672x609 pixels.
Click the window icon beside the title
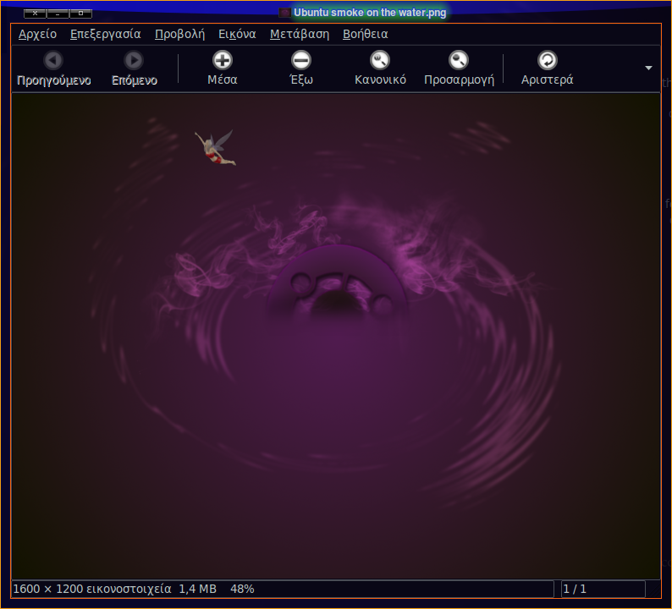pyautogui.click(x=284, y=13)
